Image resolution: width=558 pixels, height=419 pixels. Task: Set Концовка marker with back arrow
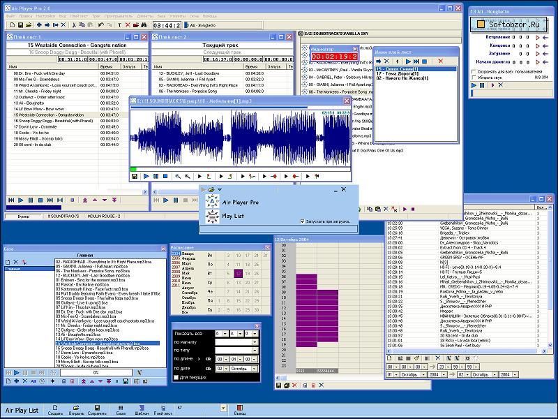(545, 45)
